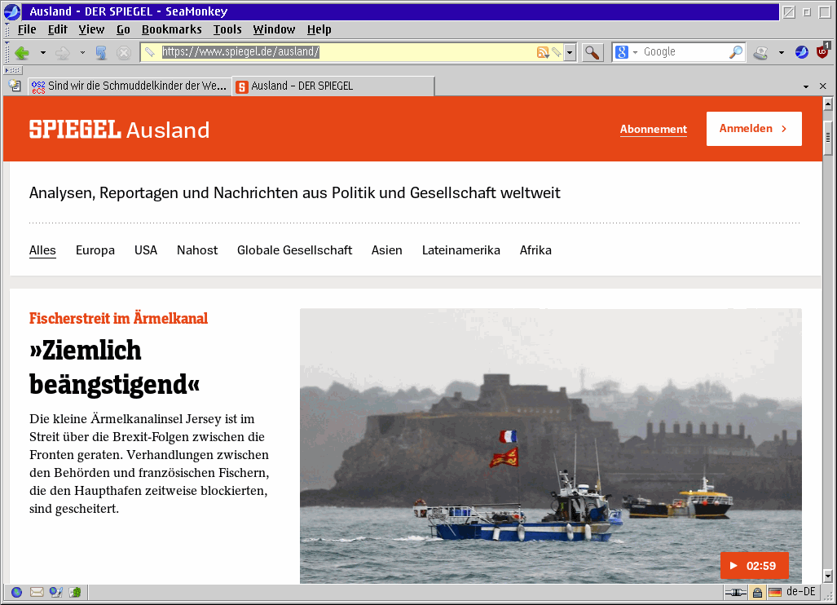
Task: Go back with the green arrow
Action: [23, 52]
